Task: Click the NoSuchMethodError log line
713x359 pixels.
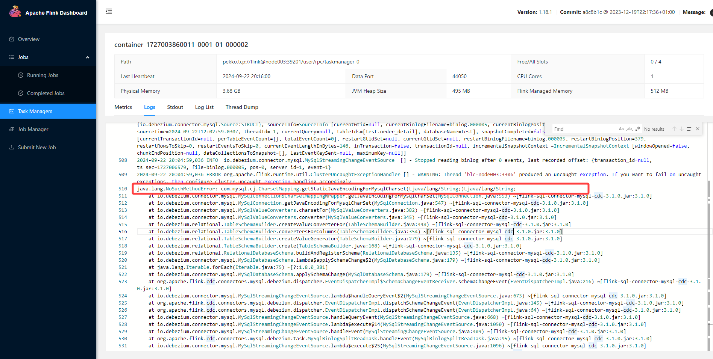Action: coord(326,189)
